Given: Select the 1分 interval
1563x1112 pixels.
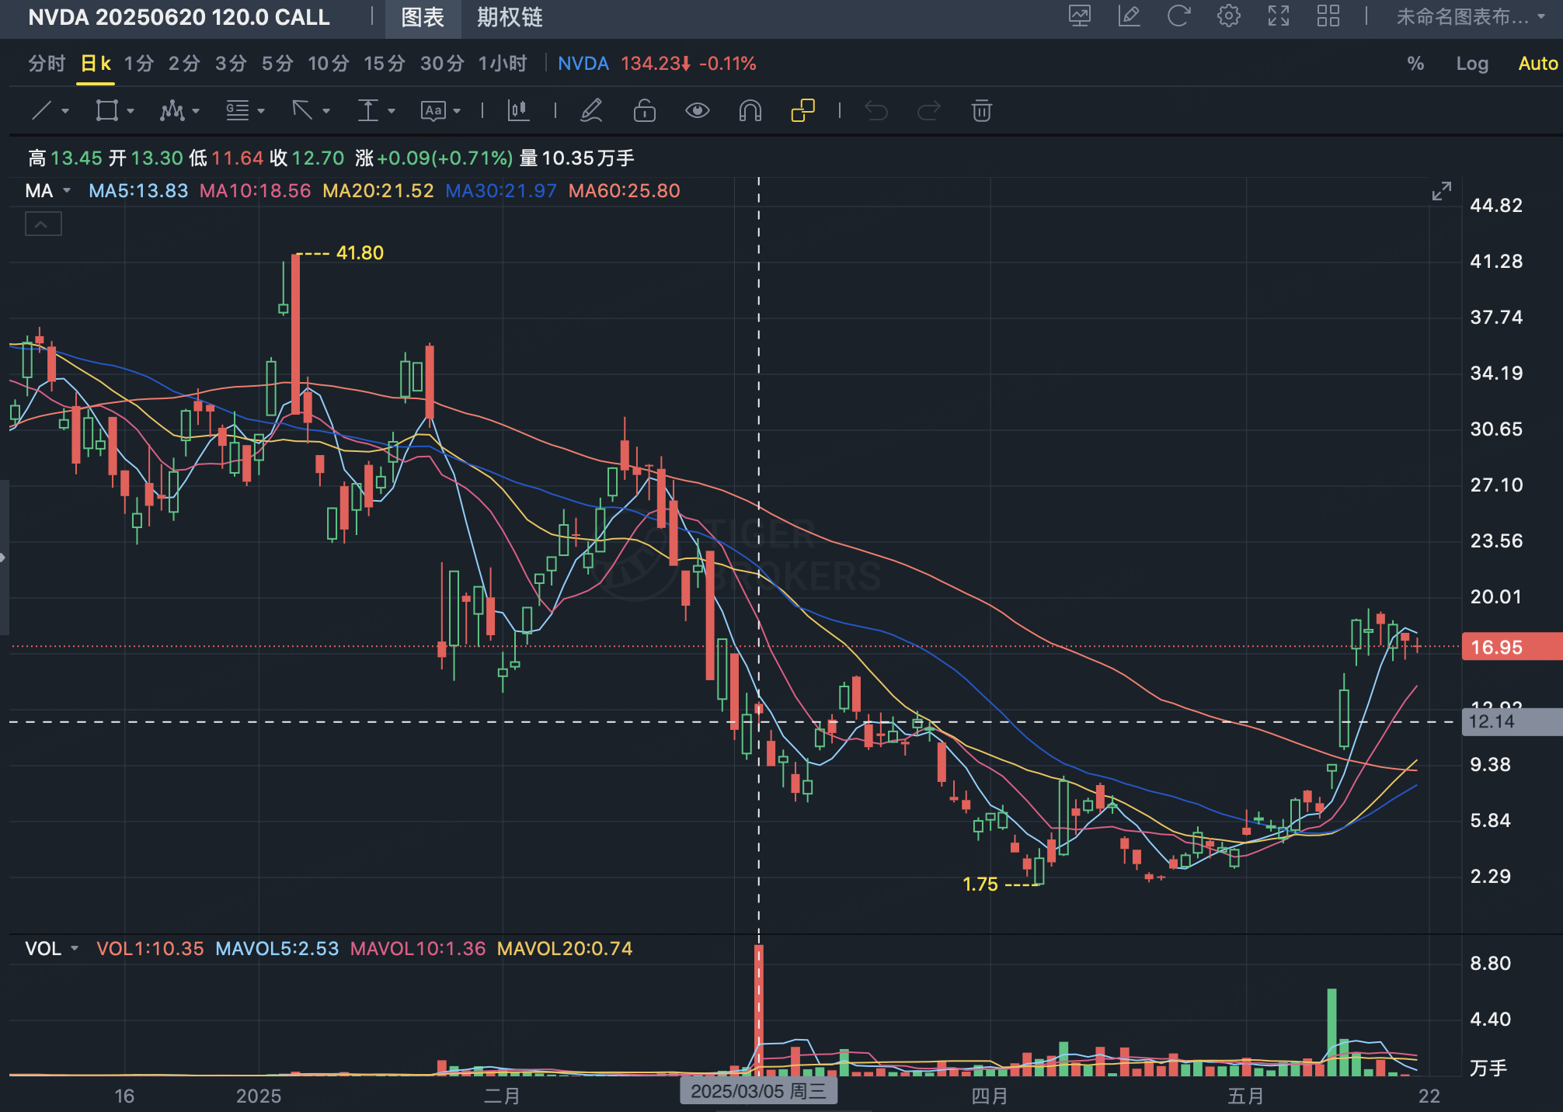Looking at the screenshot, I should coord(139,64).
